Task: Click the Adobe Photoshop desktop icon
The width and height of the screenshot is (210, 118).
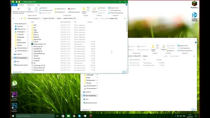Action: [x=14, y=108]
